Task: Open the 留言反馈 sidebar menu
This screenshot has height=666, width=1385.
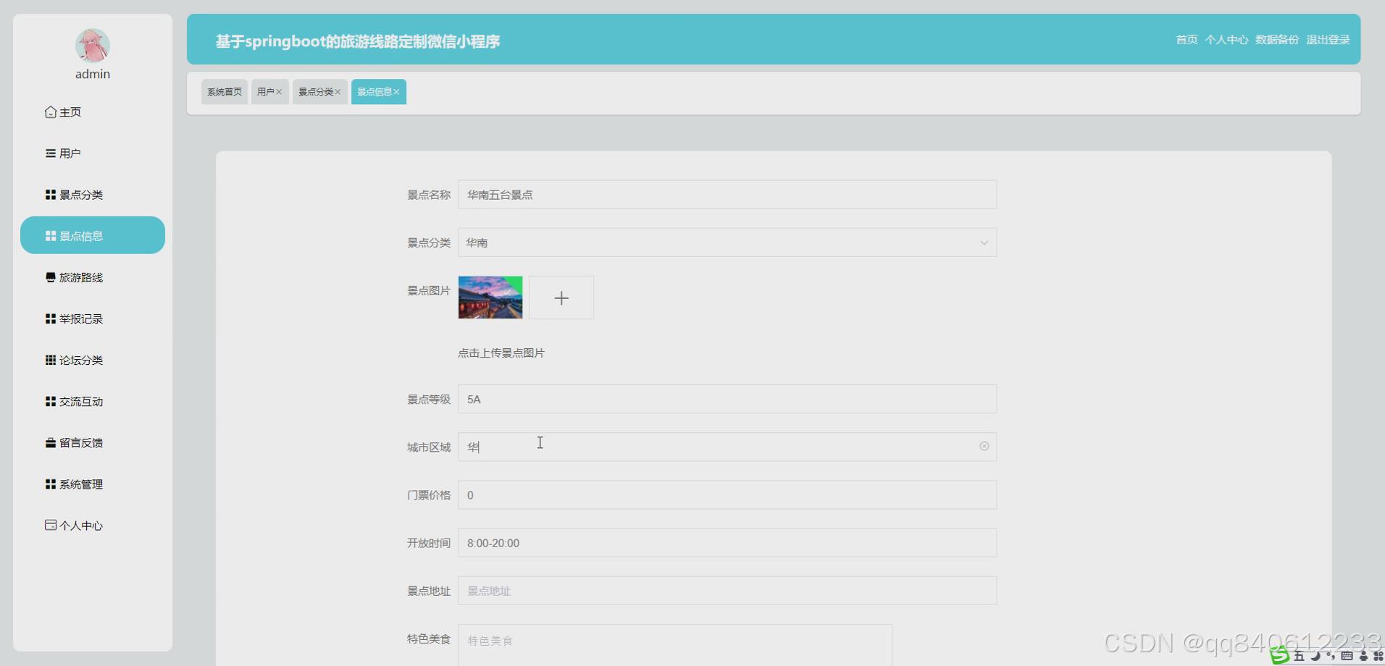Action: (93, 442)
